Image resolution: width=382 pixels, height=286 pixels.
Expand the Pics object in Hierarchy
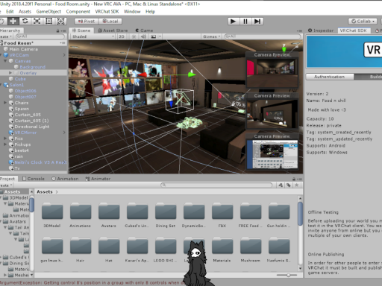click(5, 139)
